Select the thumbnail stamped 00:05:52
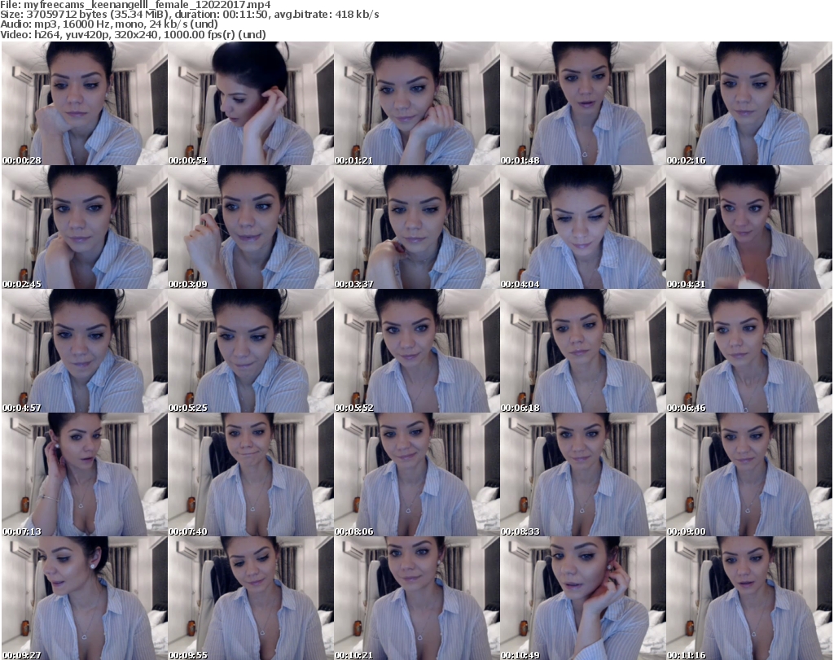The image size is (834, 660). click(x=416, y=352)
